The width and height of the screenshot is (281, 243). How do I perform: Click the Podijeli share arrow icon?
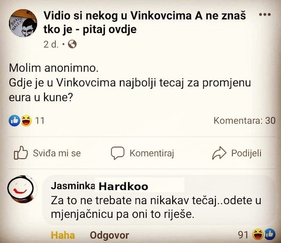click(219, 153)
